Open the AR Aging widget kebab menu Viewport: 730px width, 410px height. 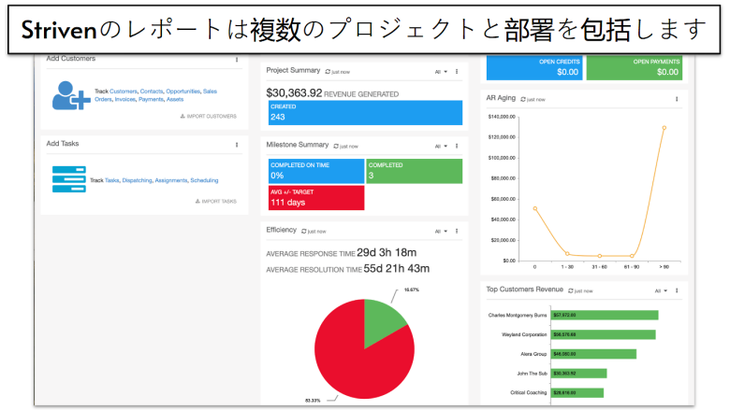pos(677,99)
